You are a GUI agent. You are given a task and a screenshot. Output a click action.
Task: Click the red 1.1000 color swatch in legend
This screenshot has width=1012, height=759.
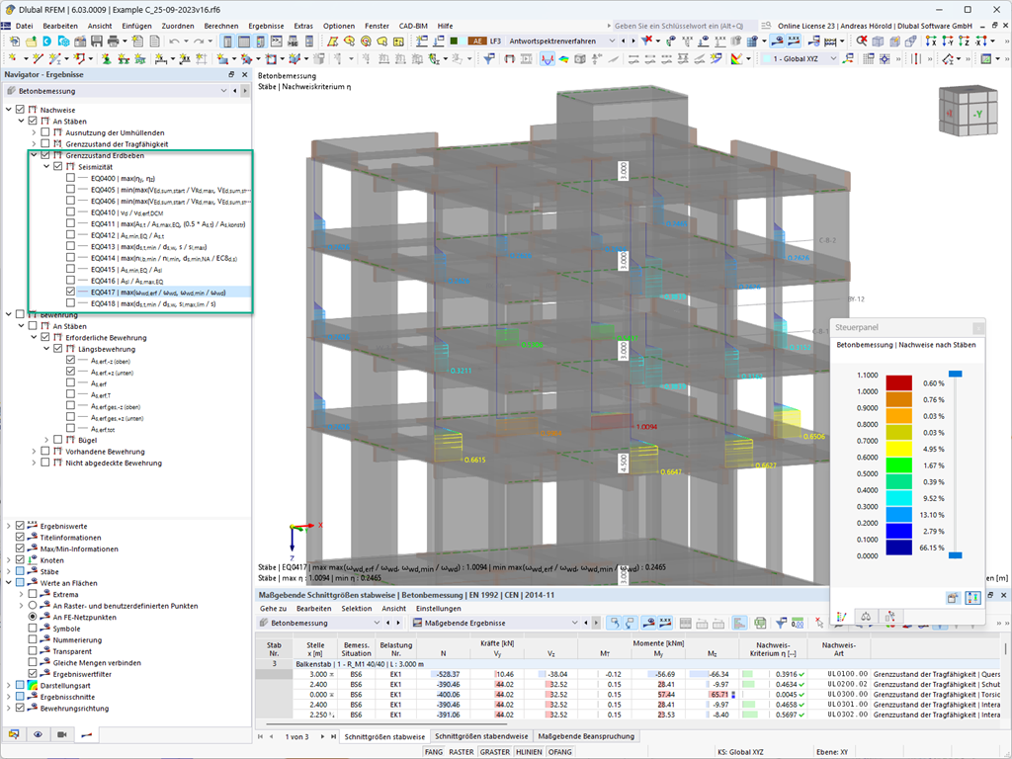(898, 382)
